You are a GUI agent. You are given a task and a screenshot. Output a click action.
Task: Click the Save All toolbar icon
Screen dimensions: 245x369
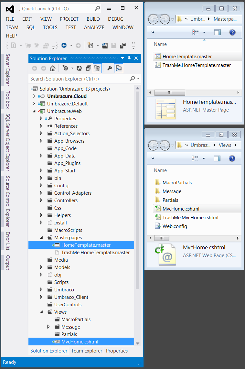[x=122, y=46]
